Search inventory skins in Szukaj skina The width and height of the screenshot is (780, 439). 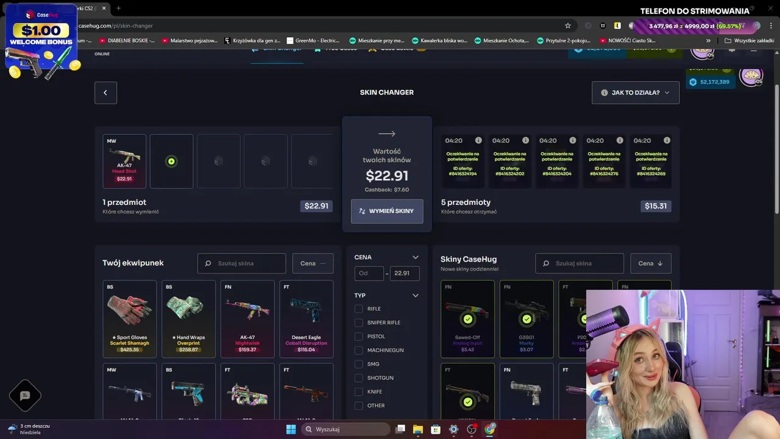coord(241,263)
